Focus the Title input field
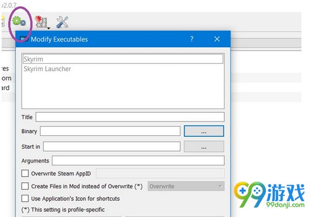The width and height of the screenshot is (313, 217). coord(130,117)
